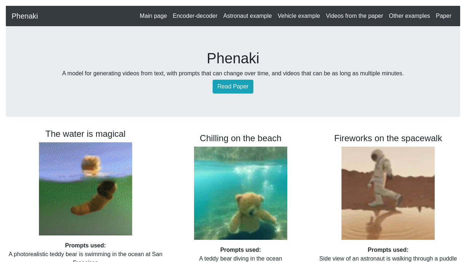Click Prompts used under the astronaut video
This screenshot has width=466, height=262.
(x=388, y=249)
